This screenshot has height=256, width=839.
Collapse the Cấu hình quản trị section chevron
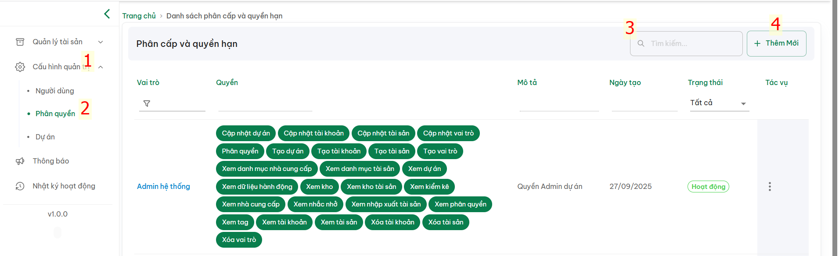(x=101, y=67)
